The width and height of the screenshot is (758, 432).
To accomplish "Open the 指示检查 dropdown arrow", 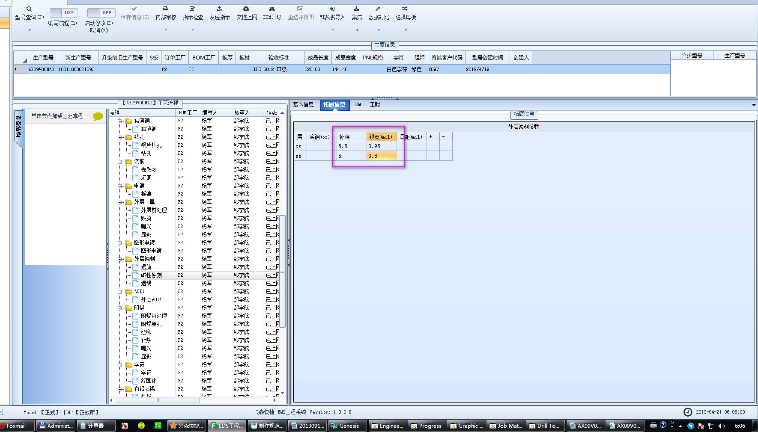I will (x=193, y=30).
